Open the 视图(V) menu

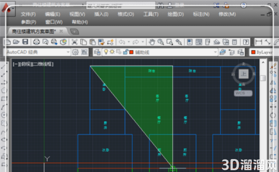point(77,14)
